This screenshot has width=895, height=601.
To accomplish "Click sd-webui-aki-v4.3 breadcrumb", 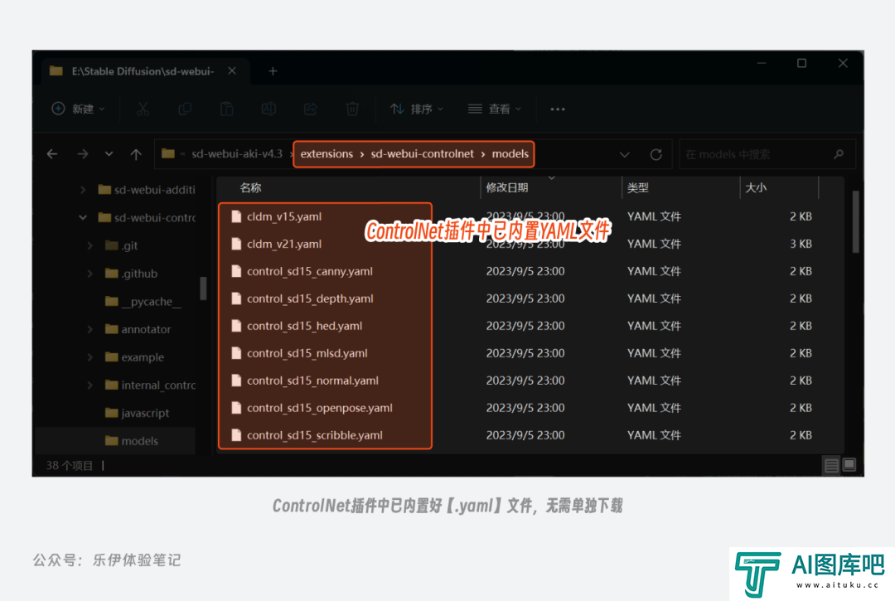I will click(x=237, y=154).
